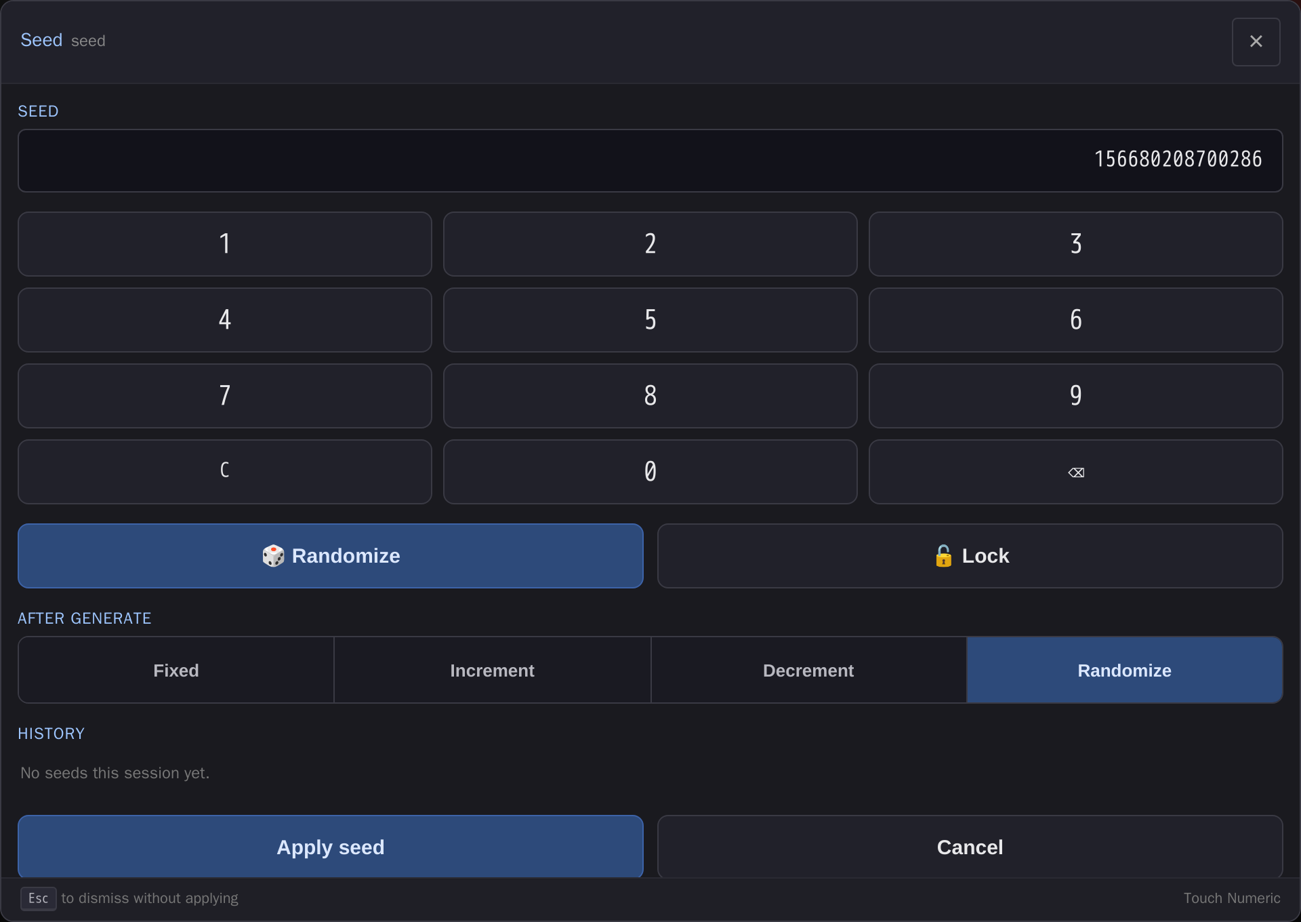Apply the seed

click(331, 847)
